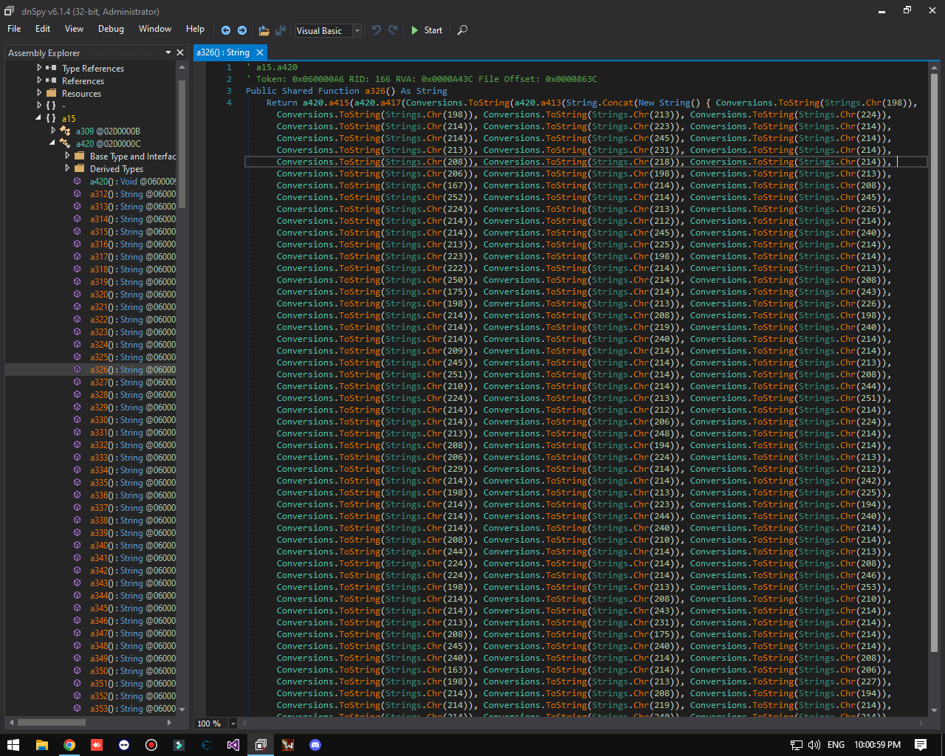
Task: Open the View menu
Action: click(x=74, y=29)
